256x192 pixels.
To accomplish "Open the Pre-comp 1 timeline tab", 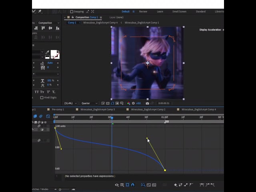I will [x=58, y=109].
